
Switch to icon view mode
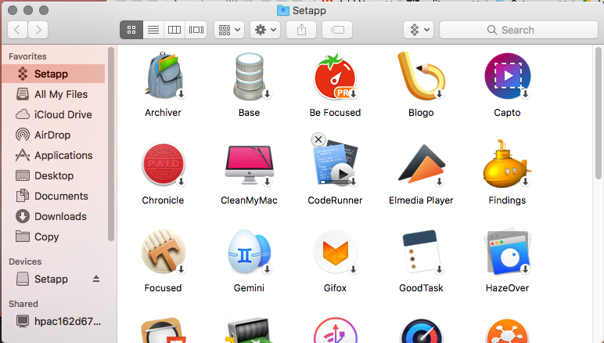click(x=131, y=30)
